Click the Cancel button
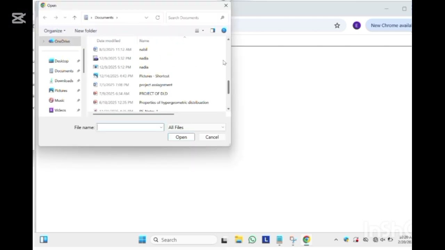Image resolution: width=445 pixels, height=250 pixels. [212, 137]
